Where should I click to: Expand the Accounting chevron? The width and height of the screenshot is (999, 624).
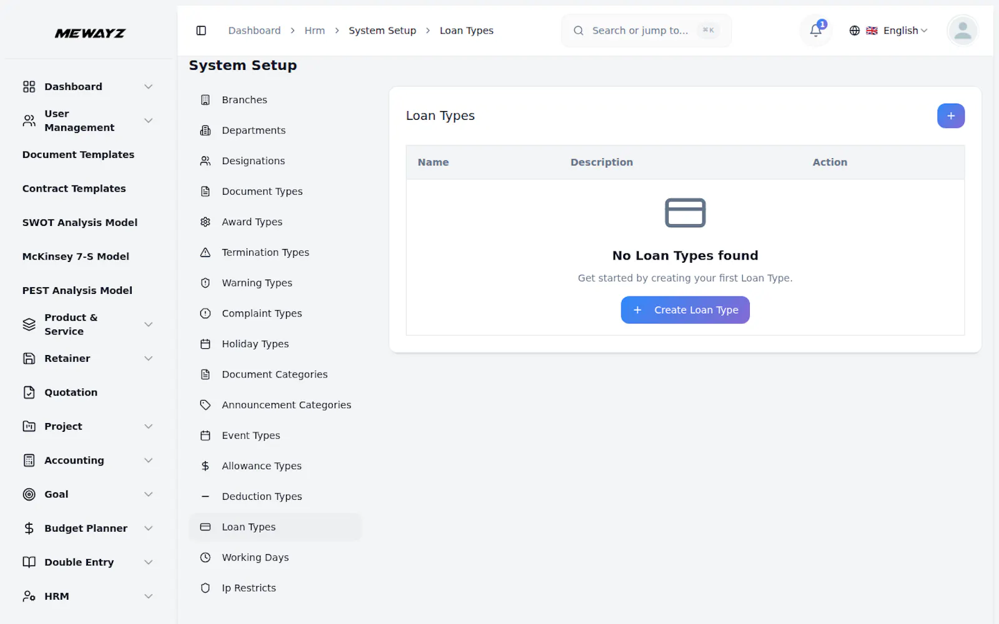pos(149,461)
